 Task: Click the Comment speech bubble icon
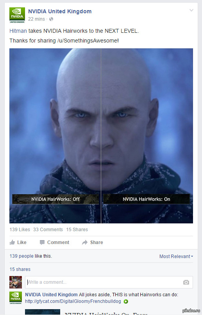[42, 242]
